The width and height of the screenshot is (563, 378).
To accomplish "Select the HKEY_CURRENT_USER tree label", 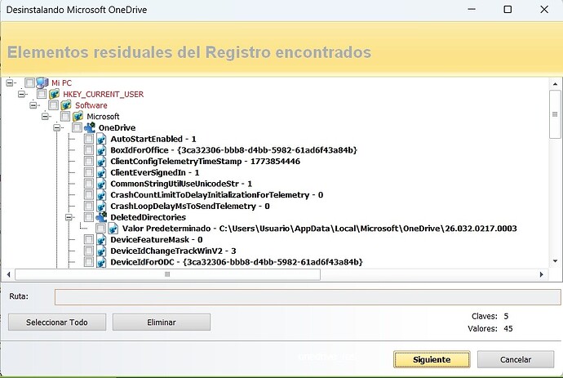I will click(104, 94).
